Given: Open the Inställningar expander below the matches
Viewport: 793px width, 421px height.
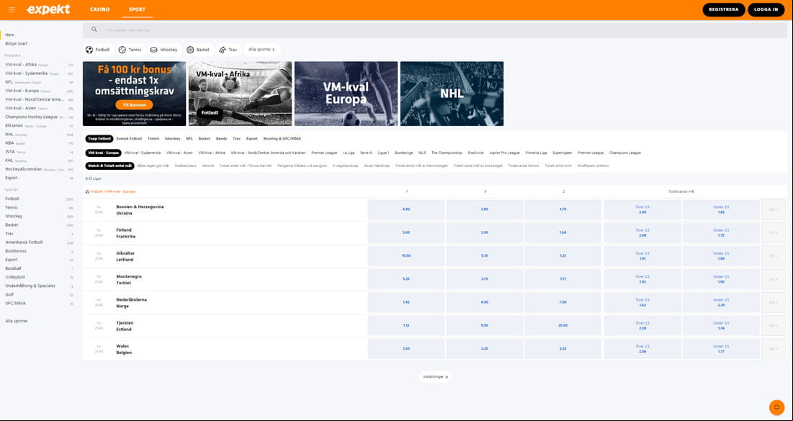Looking at the screenshot, I should pyautogui.click(x=436, y=376).
